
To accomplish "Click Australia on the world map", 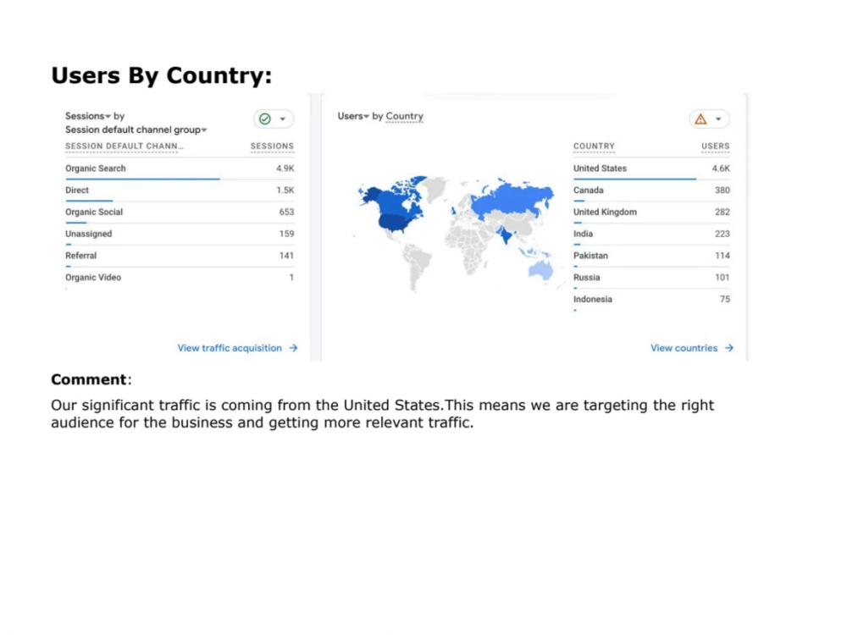I will click(x=540, y=270).
